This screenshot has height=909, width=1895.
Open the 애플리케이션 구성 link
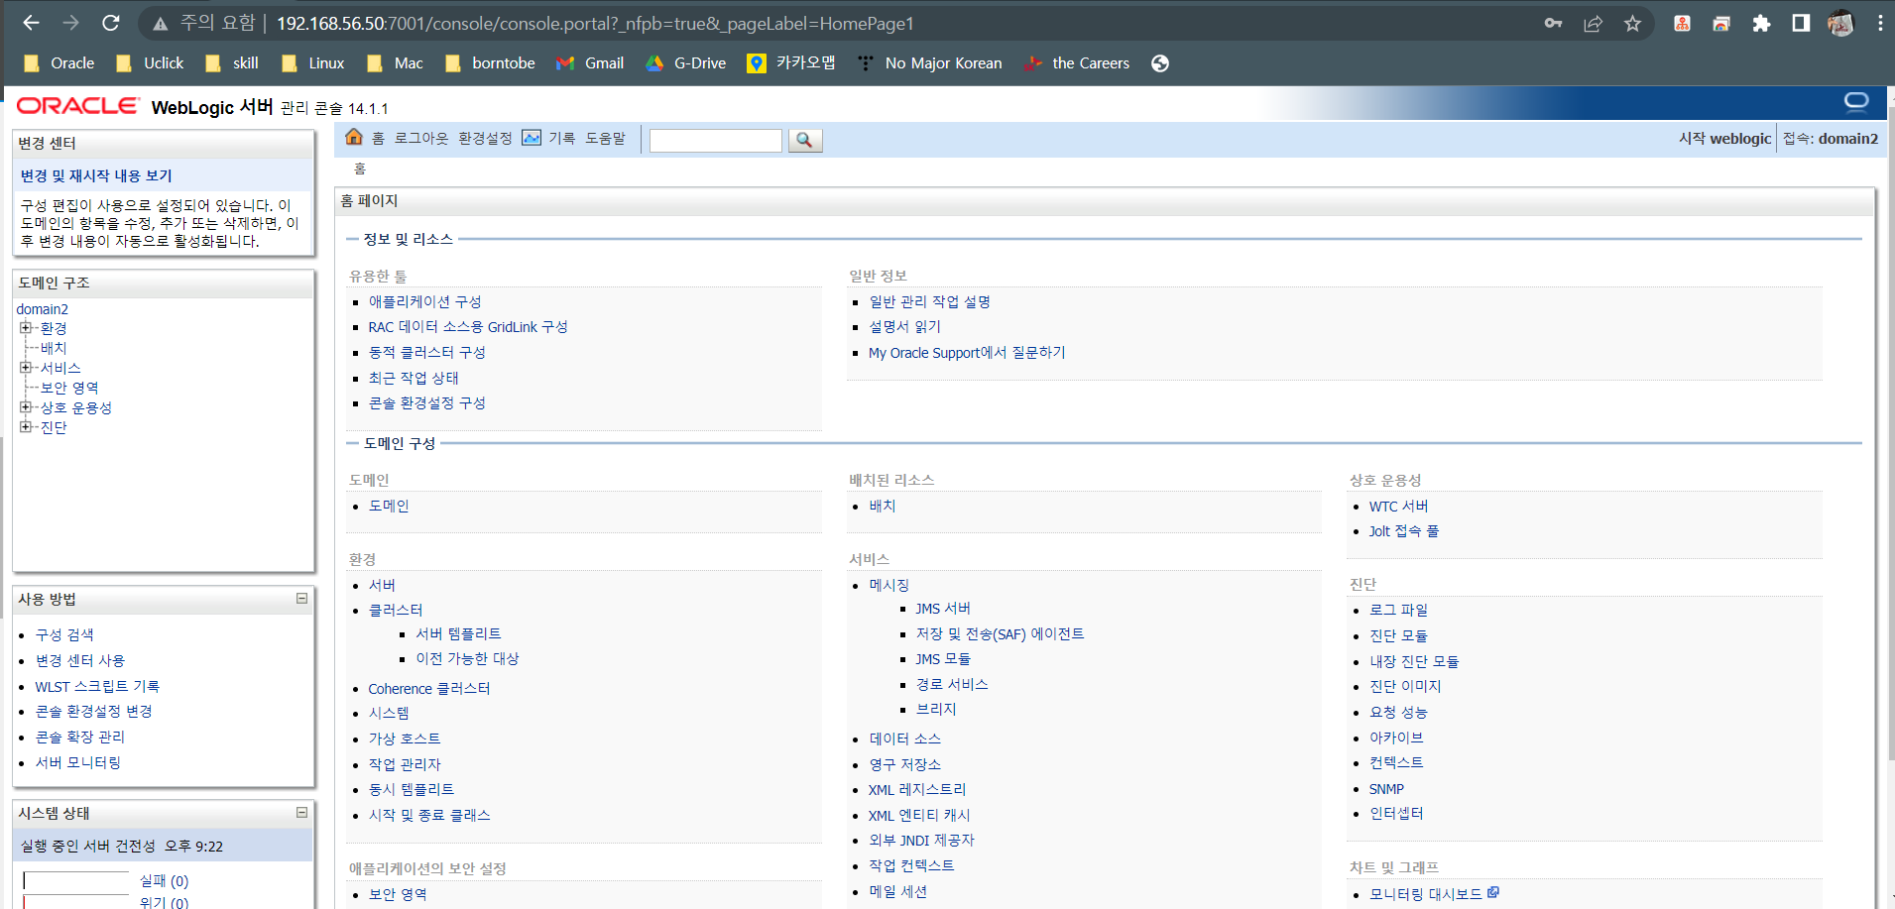424,301
